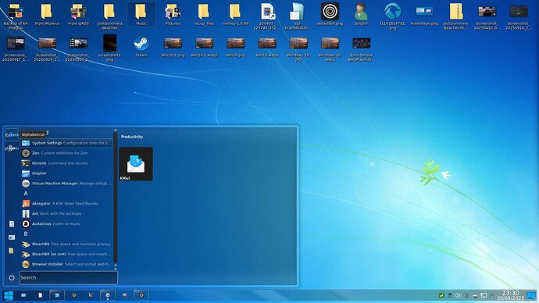Open the volume control in system tray
Viewport: 539px width, 303px height.
click(x=458, y=295)
